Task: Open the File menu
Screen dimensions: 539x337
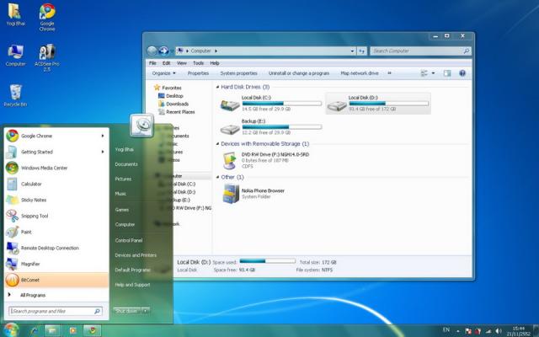Action: [152, 63]
